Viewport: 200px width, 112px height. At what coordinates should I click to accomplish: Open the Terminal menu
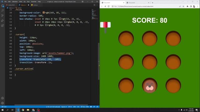pyautogui.click(x=33, y=2)
